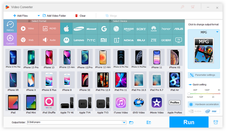Choose the iTunes Video preset

[121, 104]
